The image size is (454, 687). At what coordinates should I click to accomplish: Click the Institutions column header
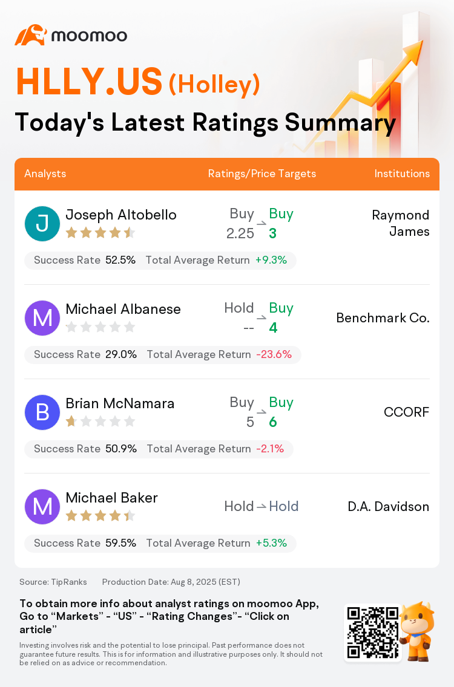[x=402, y=174]
